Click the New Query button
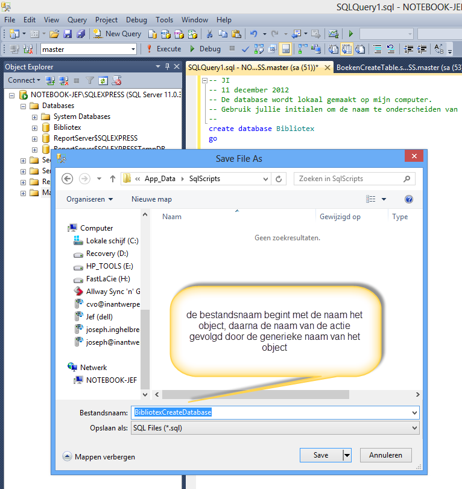The width and height of the screenshot is (462, 489). (117, 34)
